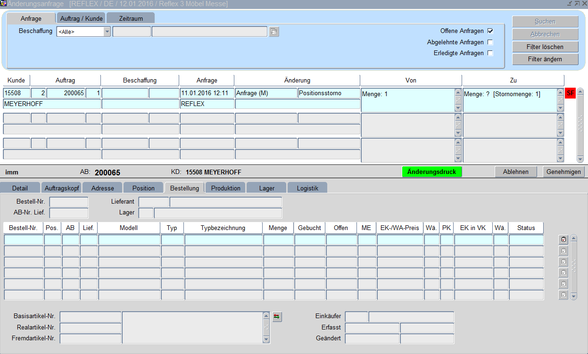Click the Genehmigen button
The width and height of the screenshot is (588, 354).
pos(563,172)
